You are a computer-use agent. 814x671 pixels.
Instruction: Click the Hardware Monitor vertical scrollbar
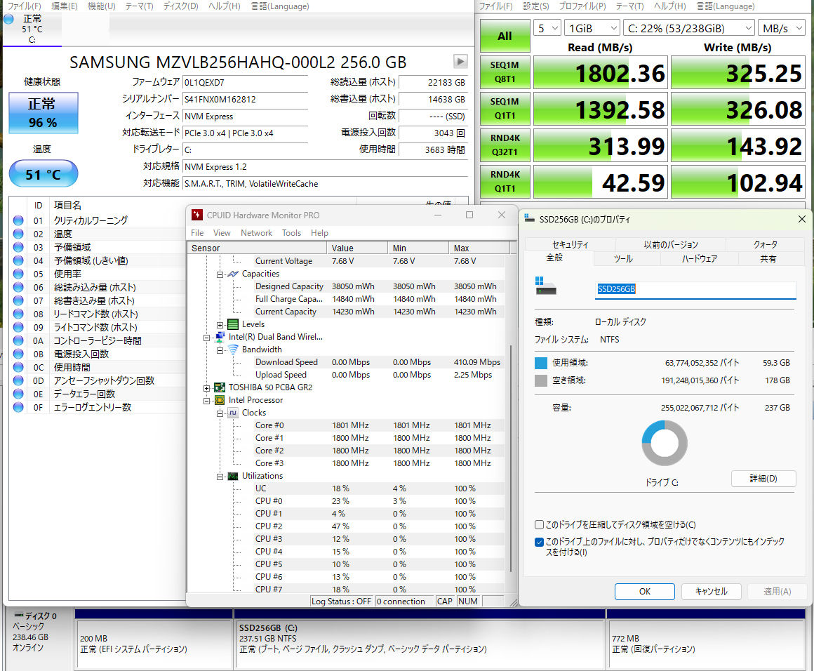[x=510, y=456]
